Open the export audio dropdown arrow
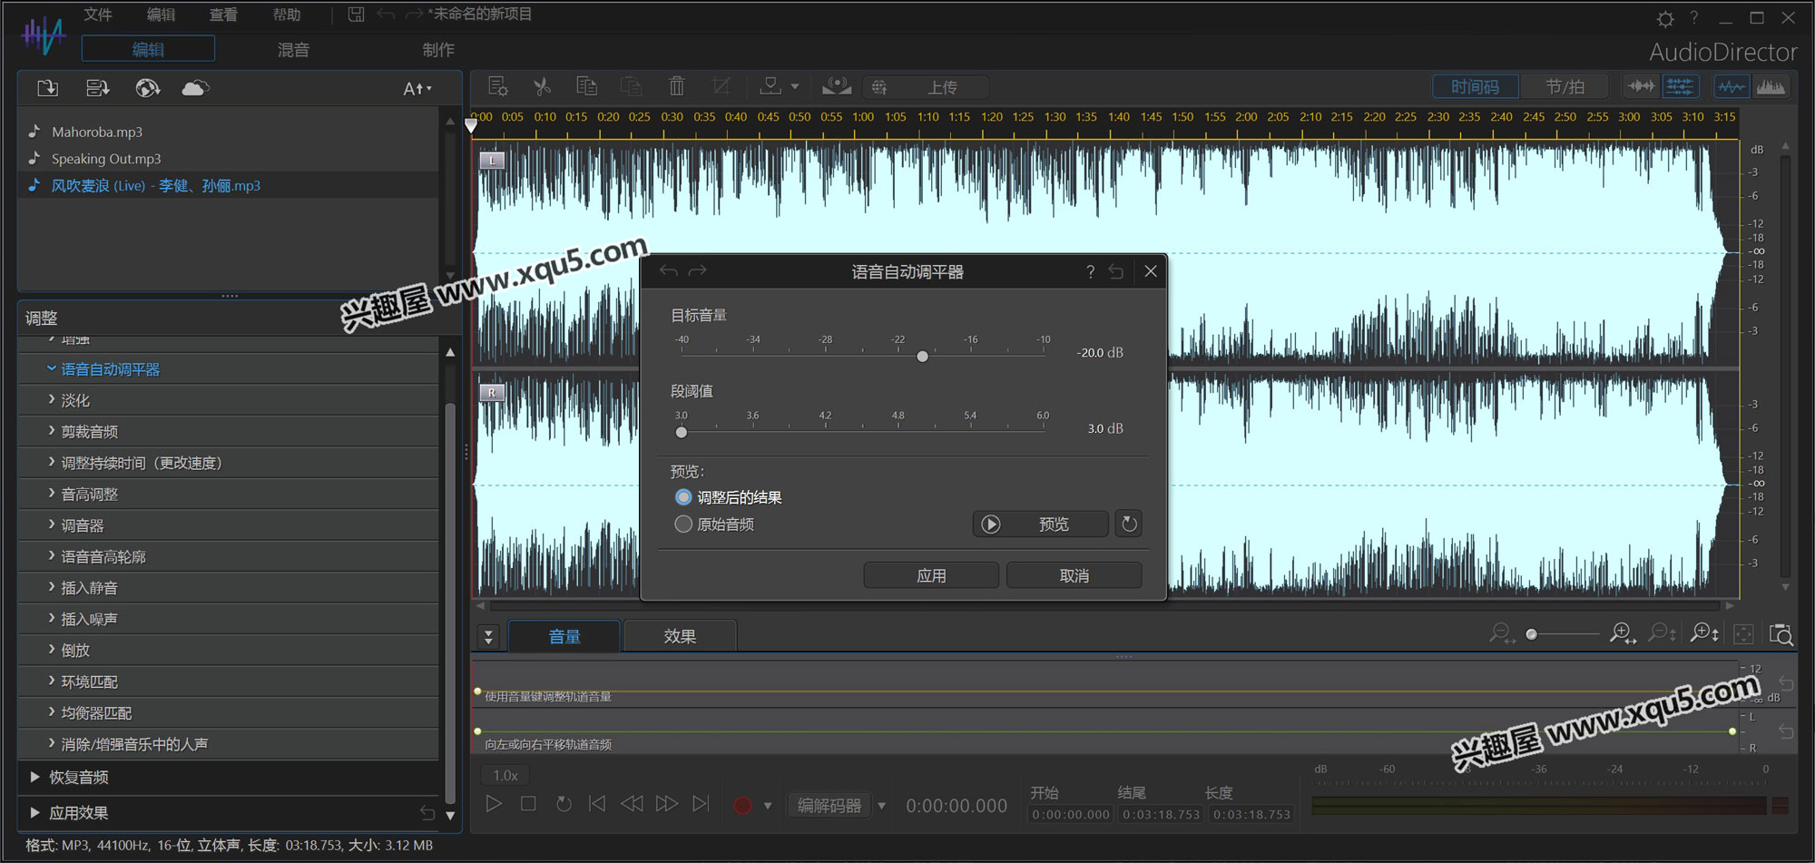 coord(795,87)
